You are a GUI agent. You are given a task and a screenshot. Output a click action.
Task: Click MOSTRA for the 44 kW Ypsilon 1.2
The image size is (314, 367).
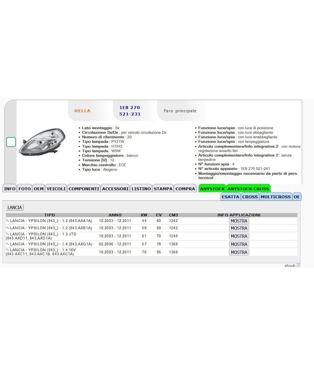[x=239, y=221]
